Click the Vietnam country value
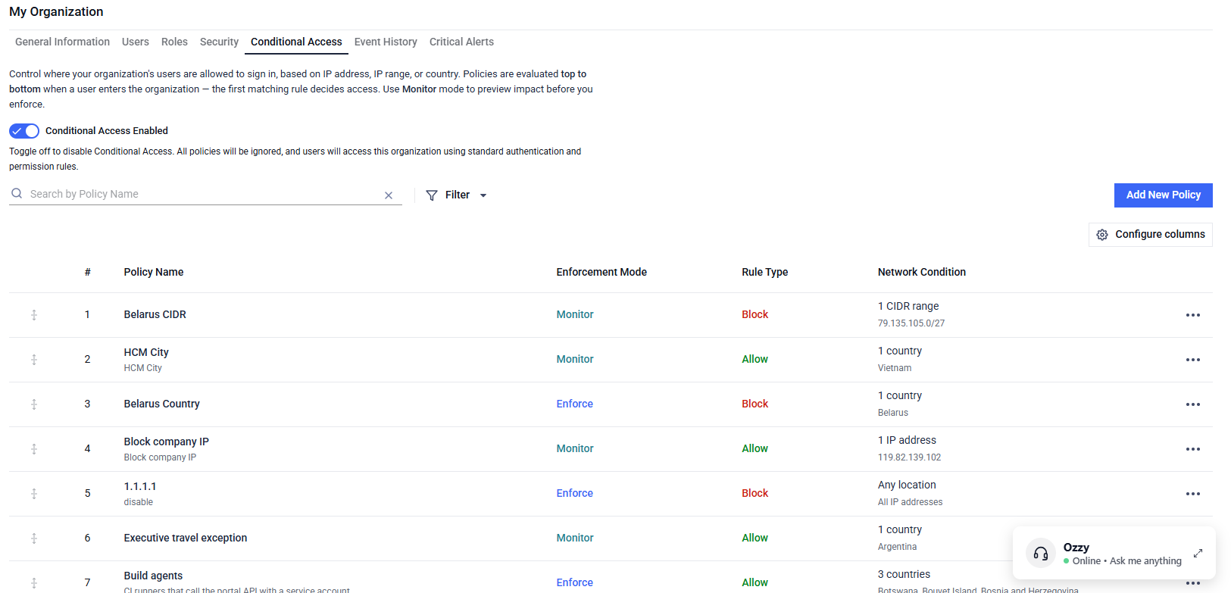 895,368
